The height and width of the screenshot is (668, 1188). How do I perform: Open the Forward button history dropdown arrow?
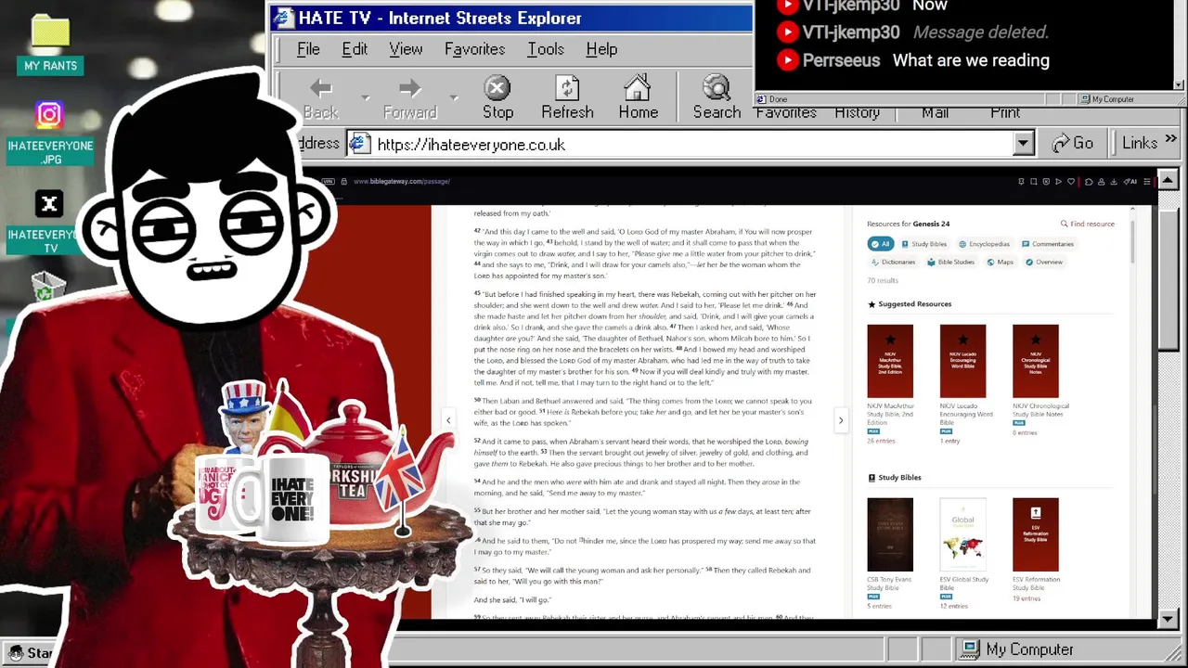453,97
